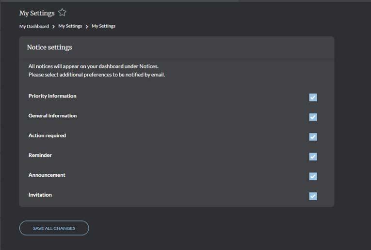Click the chevron after My Dashboard

[x=53, y=26]
